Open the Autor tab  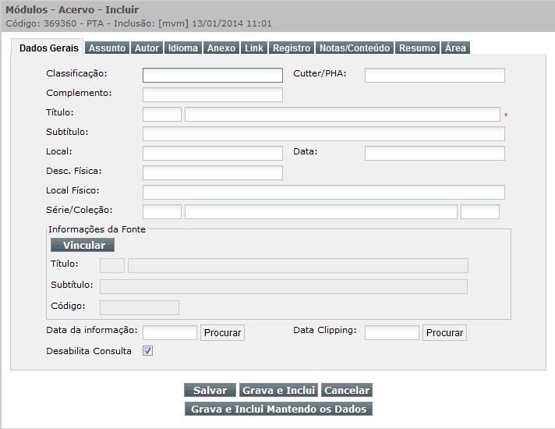(x=147, y=48)
